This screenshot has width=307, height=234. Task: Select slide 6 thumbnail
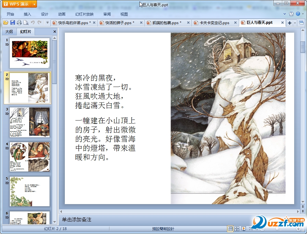click(30, 218)
